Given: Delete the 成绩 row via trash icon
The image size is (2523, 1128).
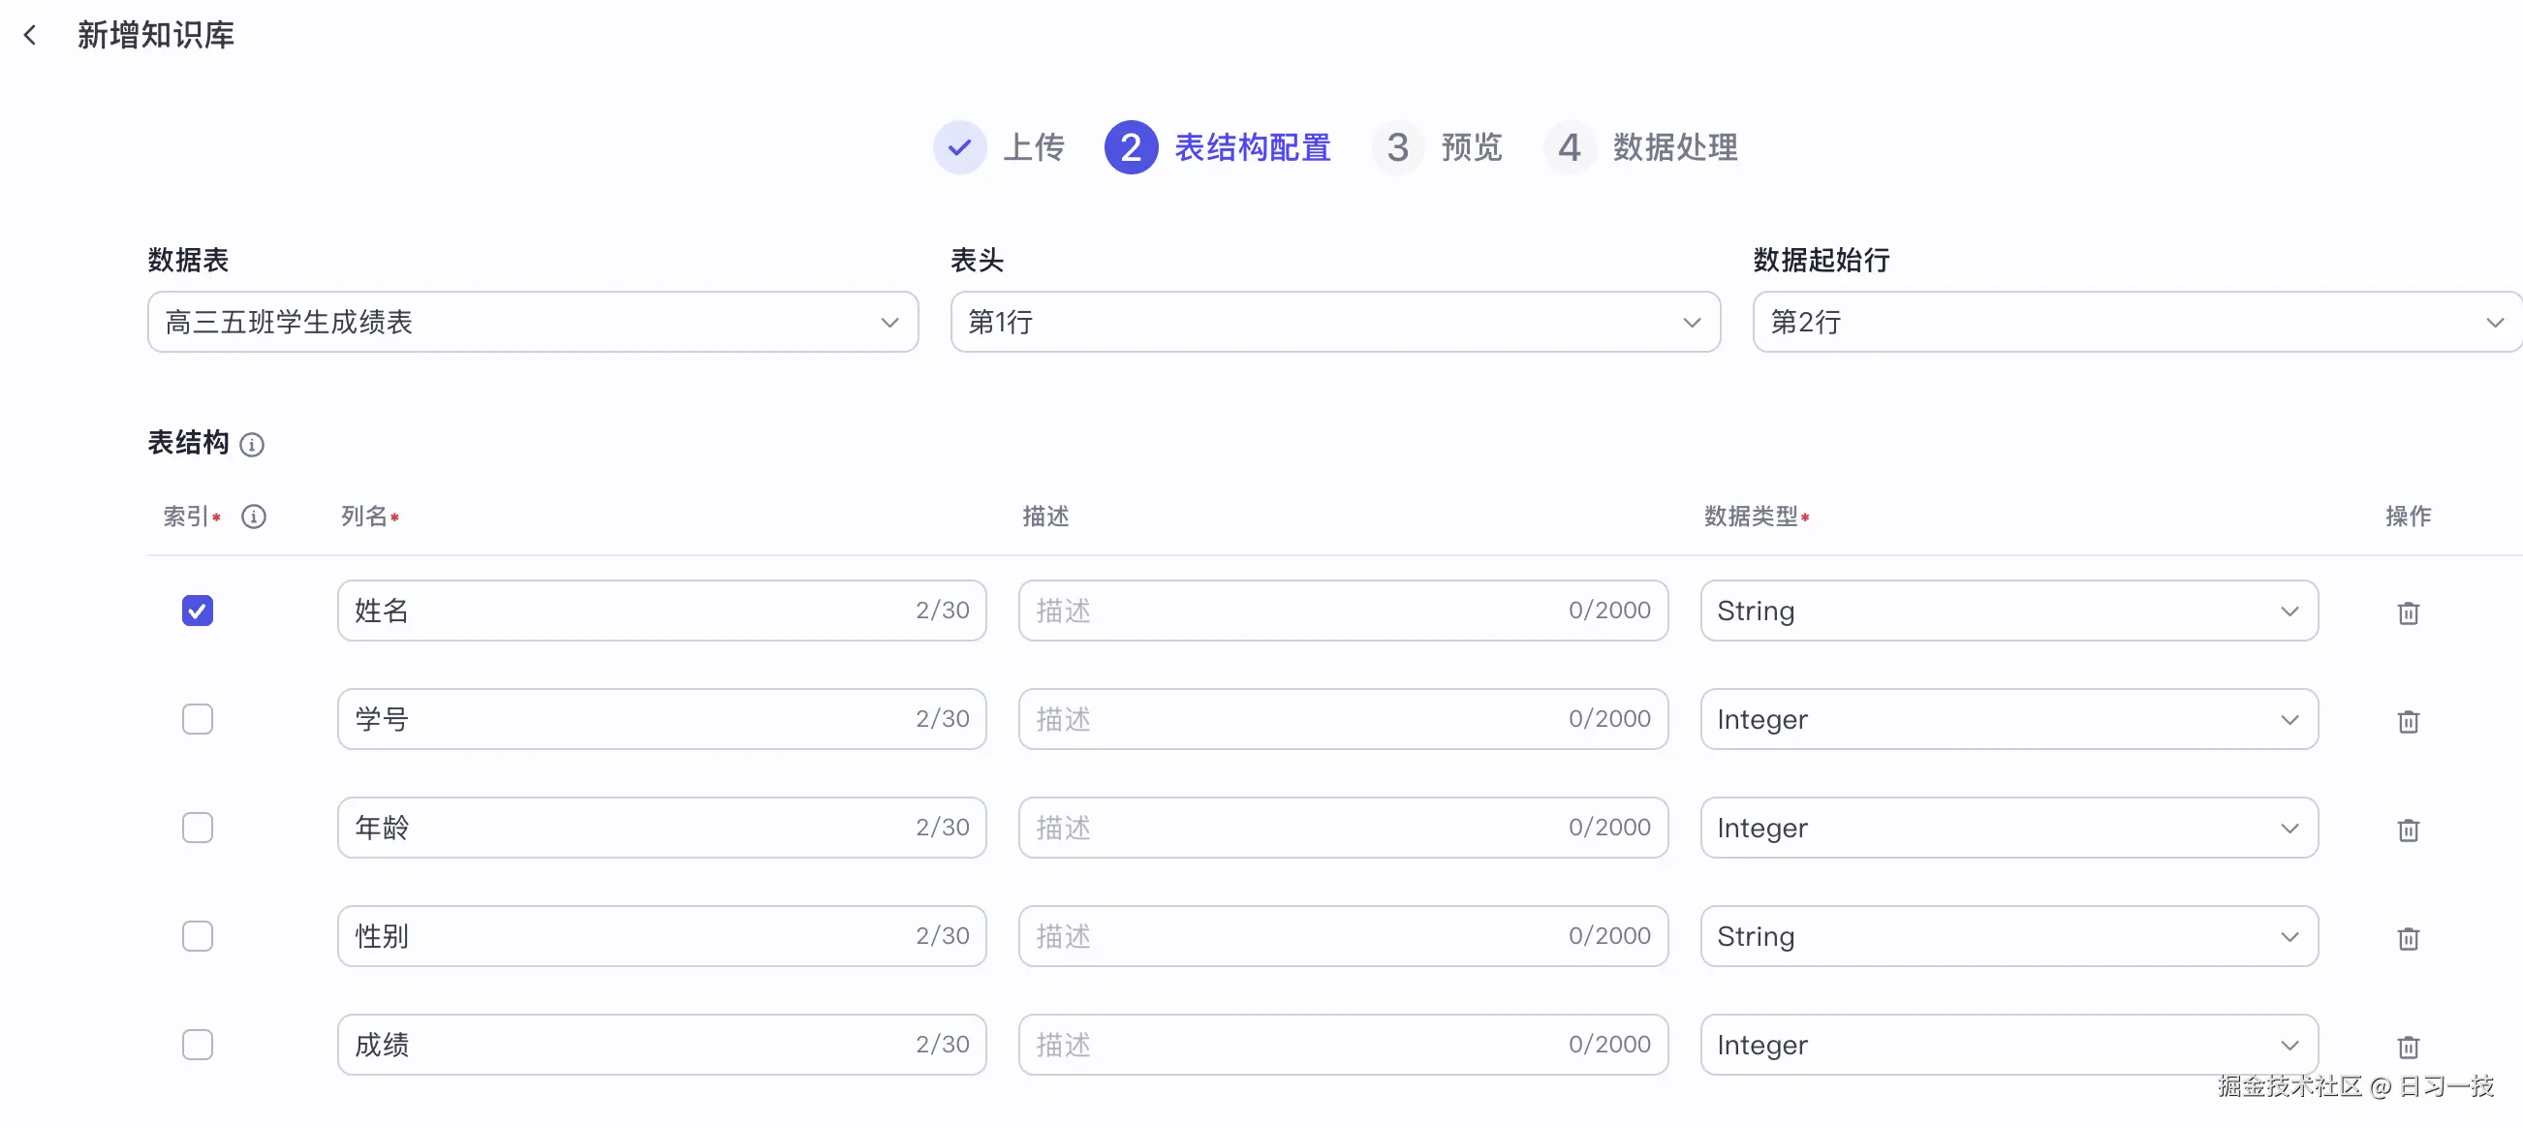Looking at the screenshot, I should [x=2409, y=1047].
